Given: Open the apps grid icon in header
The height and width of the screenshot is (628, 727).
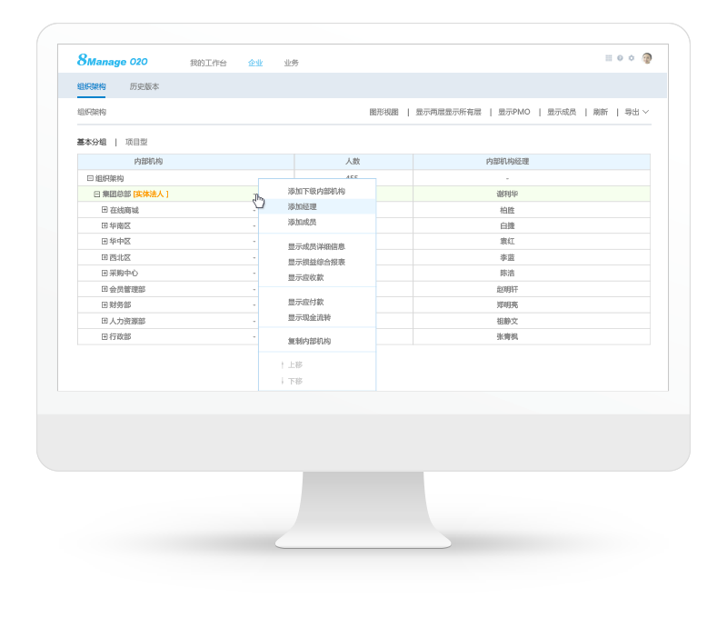Looking at the screenshot, I should tap(609, 58).
